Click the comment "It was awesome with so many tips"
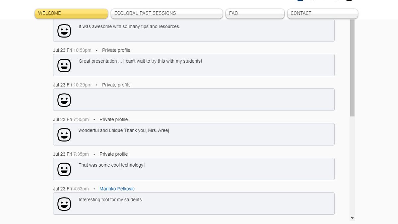398x224 pixels. click(129, 27)
